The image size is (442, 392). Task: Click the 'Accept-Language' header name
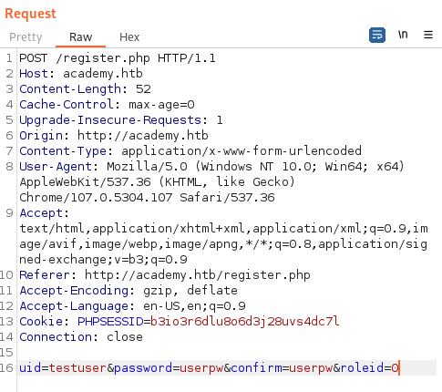74,306
